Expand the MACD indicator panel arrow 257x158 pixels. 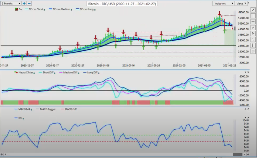click(x=245, y=109)
